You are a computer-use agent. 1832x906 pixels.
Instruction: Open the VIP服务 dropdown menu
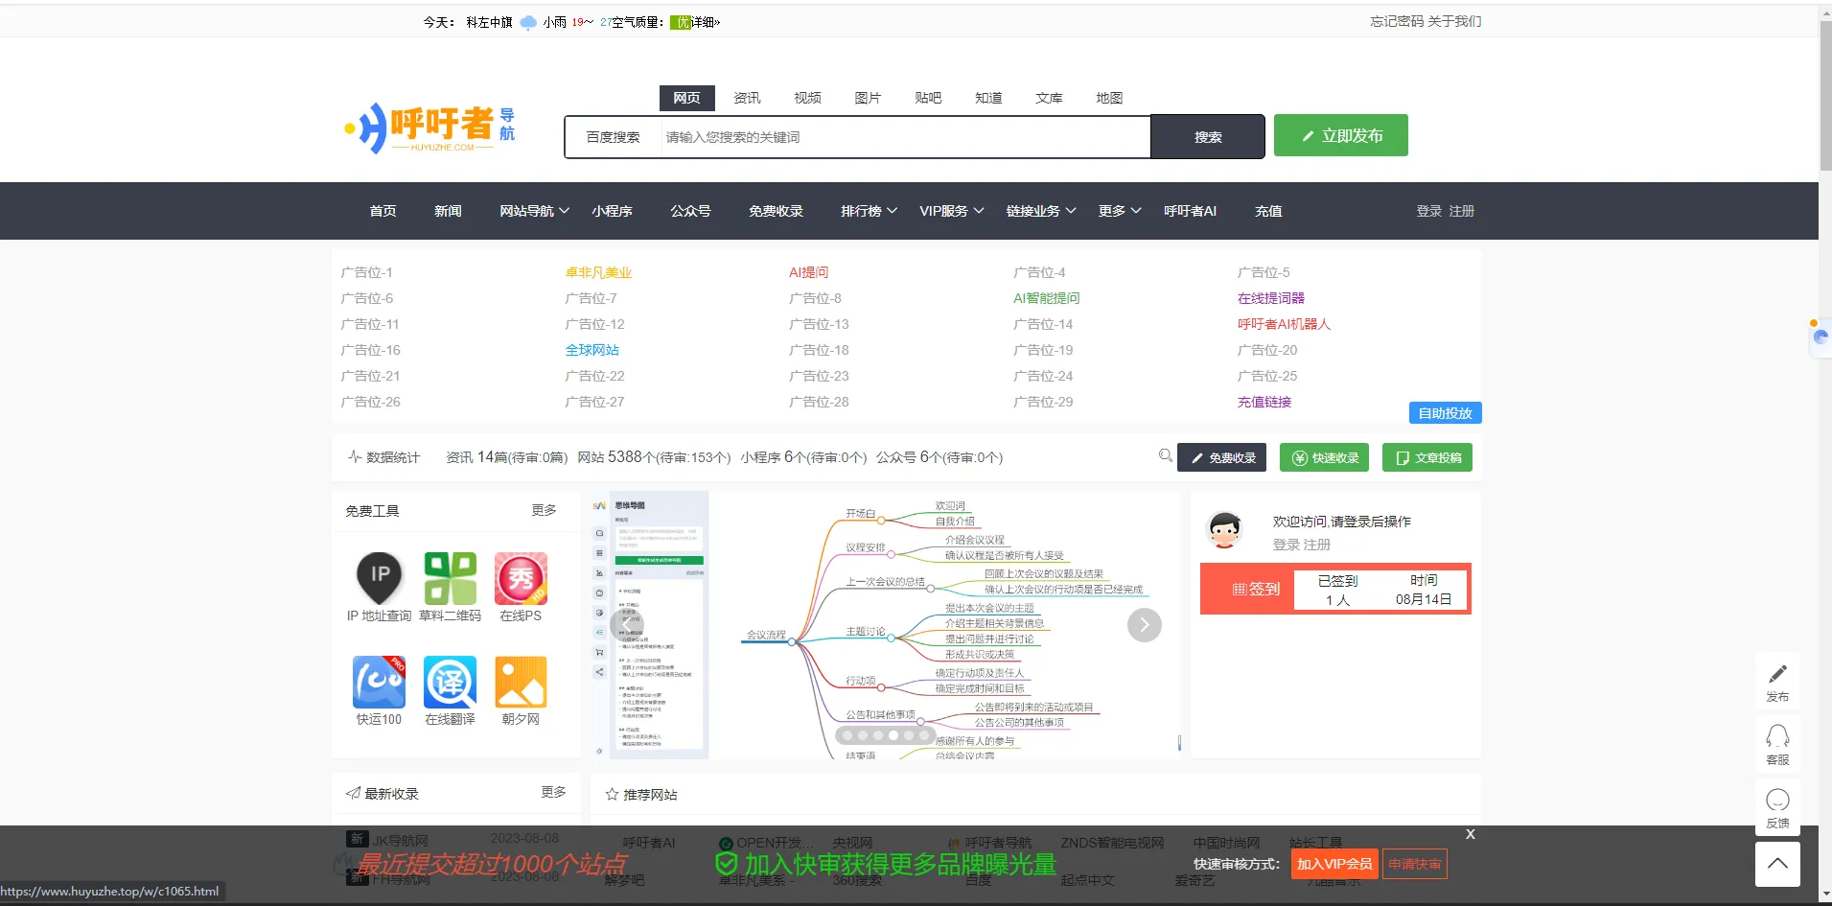(951, 211)
